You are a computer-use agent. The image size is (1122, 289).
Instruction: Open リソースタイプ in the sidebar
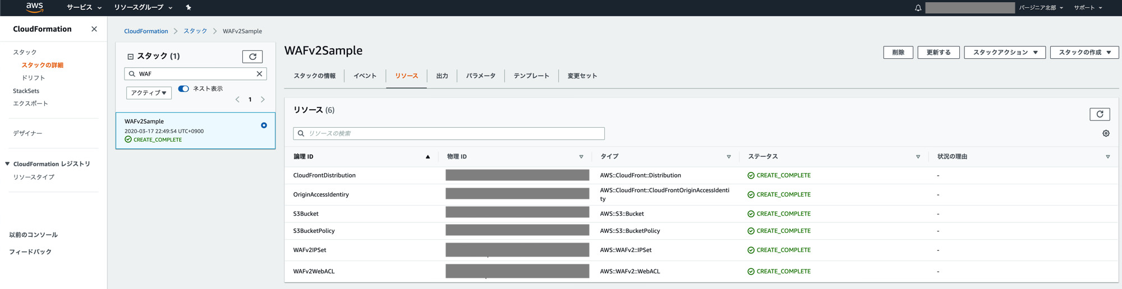coord(34,177)
